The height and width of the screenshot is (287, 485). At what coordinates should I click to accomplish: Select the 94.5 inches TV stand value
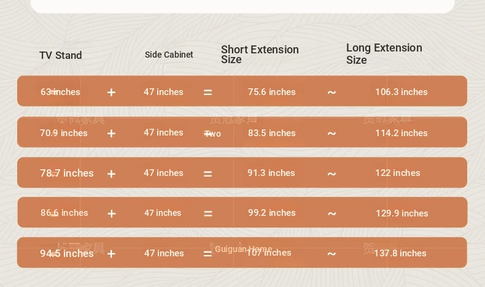point(67,253)
